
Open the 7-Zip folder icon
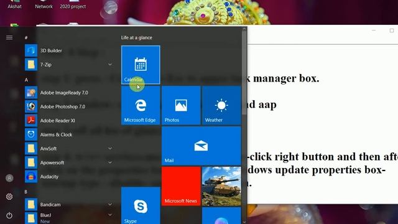(31, 65)
